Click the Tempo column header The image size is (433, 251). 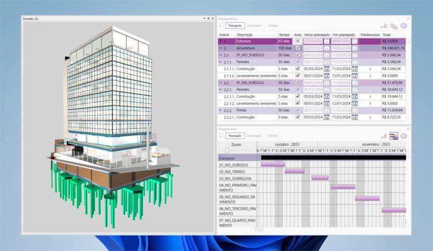[284, 35]
